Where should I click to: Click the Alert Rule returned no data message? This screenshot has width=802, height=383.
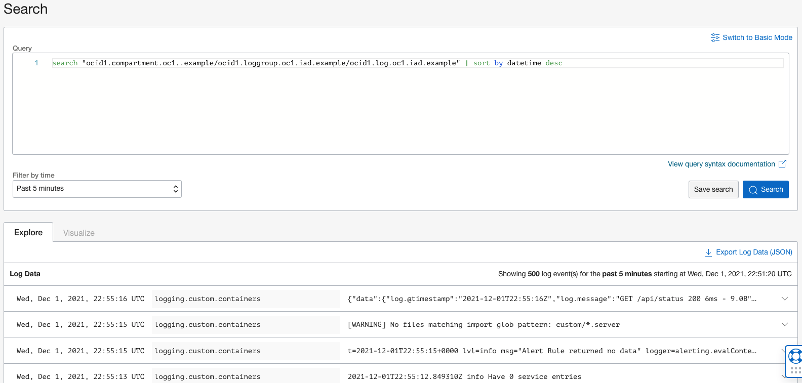coord(552,351)
